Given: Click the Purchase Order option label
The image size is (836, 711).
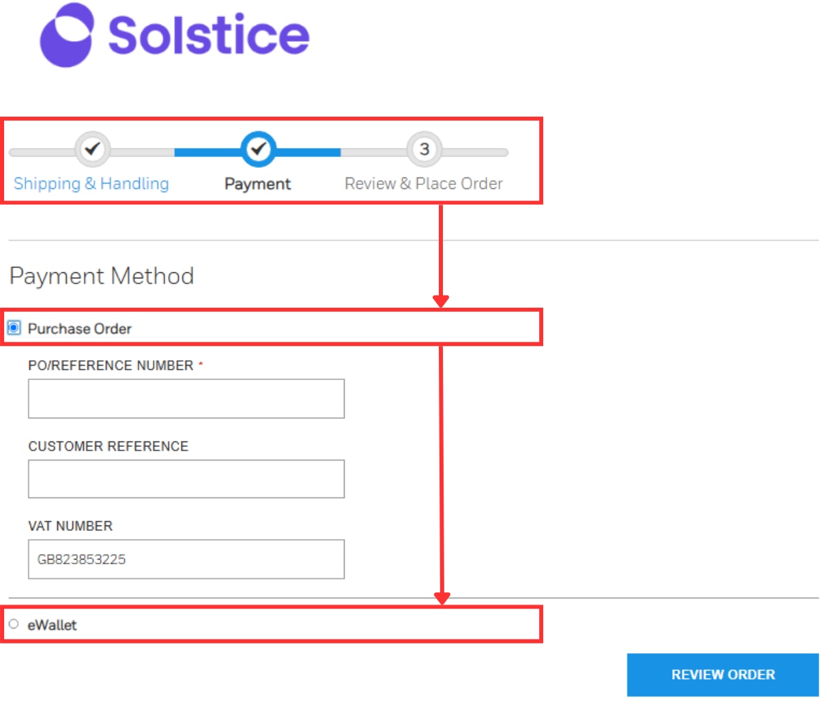Looking at the screenshot, I should [80, 329].
